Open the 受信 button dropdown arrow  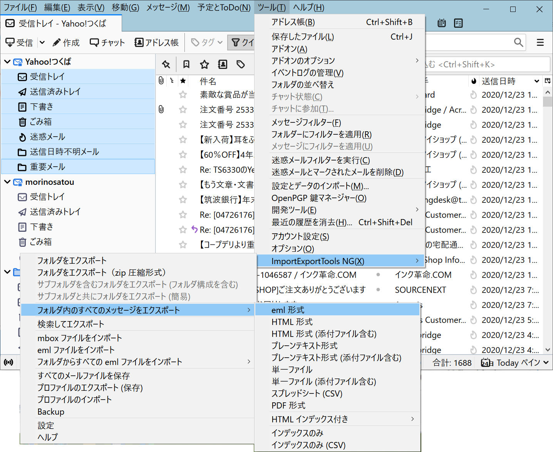pyautogui.click(x=42, y=42)
